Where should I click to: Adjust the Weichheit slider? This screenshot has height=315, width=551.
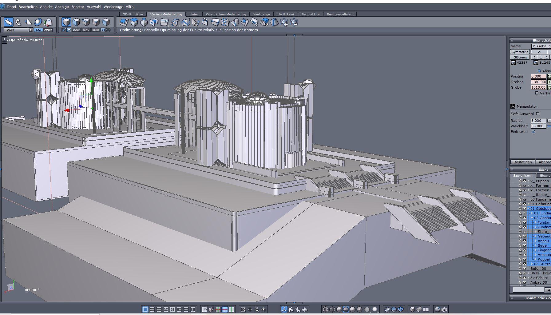click(x=549, y=126)
